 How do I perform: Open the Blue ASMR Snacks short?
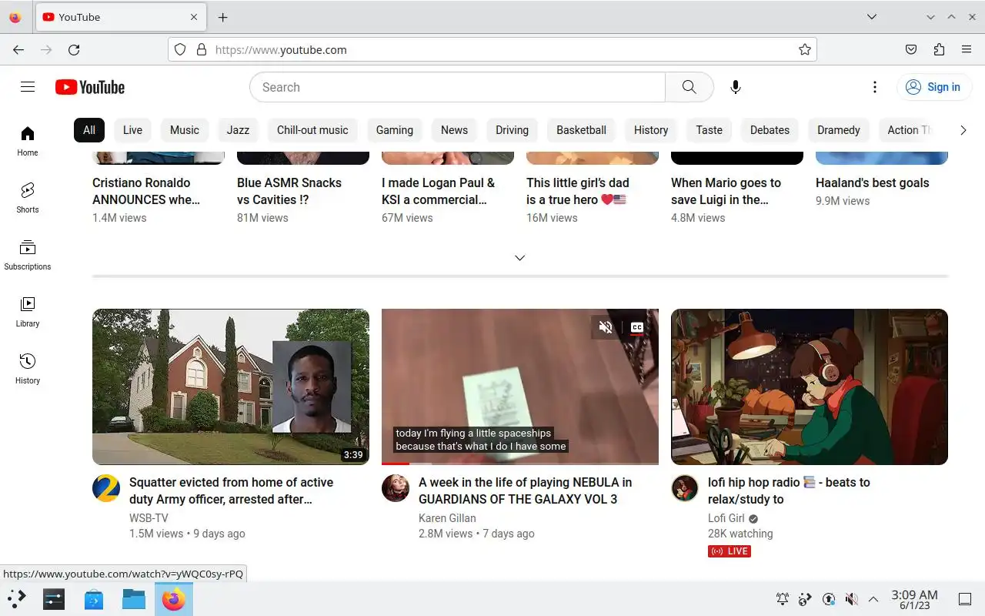click(x=289, y=191)
